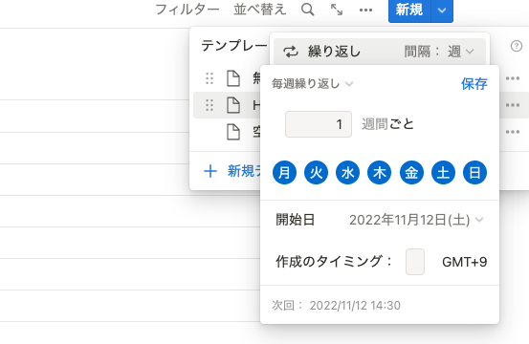Click the 週間ごと label
The image size is (529, 344).
(x=387, y=124)
